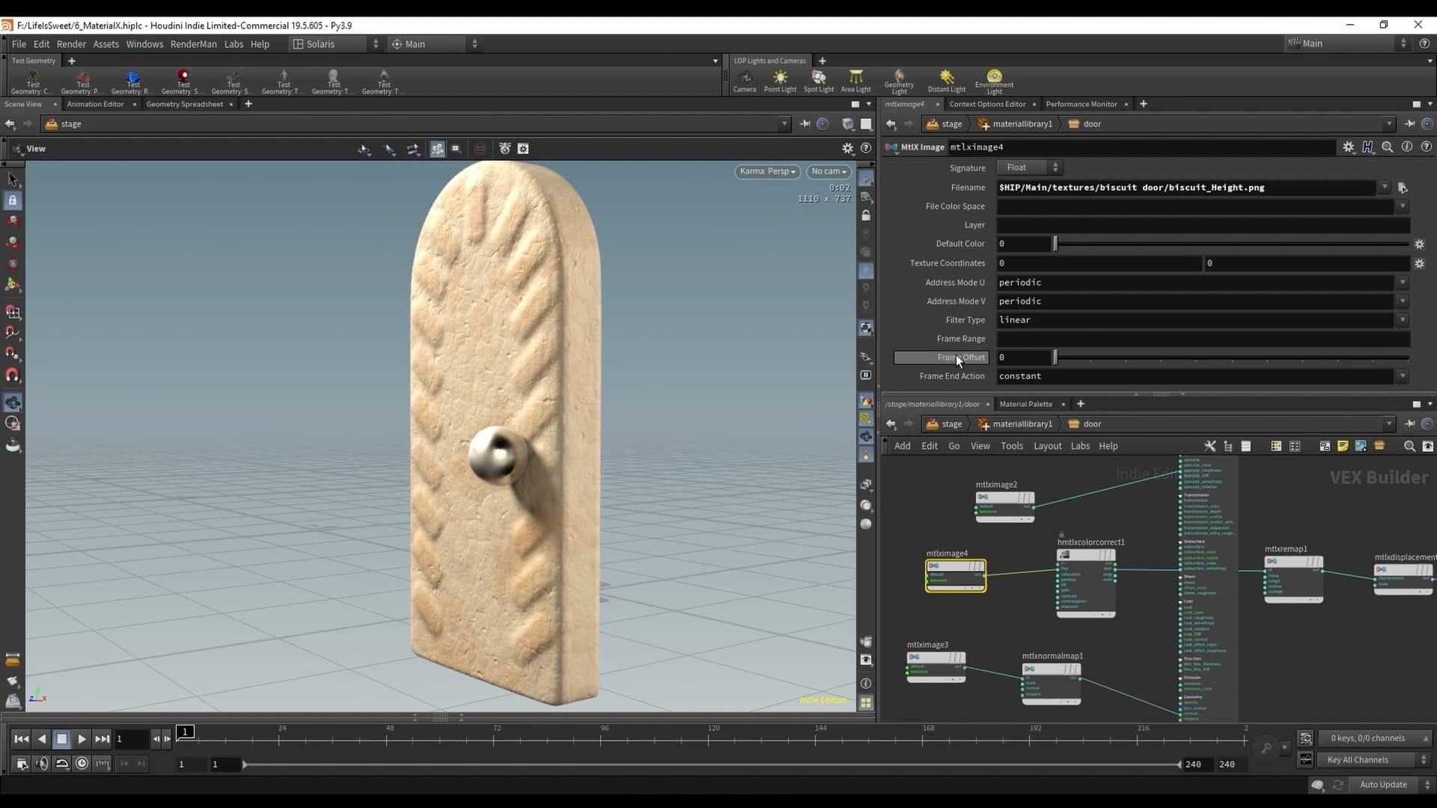The height and width of the screenshot is (808, 1437).
Task: Open the Karma Persp camera menu
Action: (x=767, y=171)
